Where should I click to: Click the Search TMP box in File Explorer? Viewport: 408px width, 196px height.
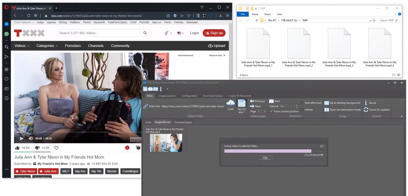coord(388,20)
